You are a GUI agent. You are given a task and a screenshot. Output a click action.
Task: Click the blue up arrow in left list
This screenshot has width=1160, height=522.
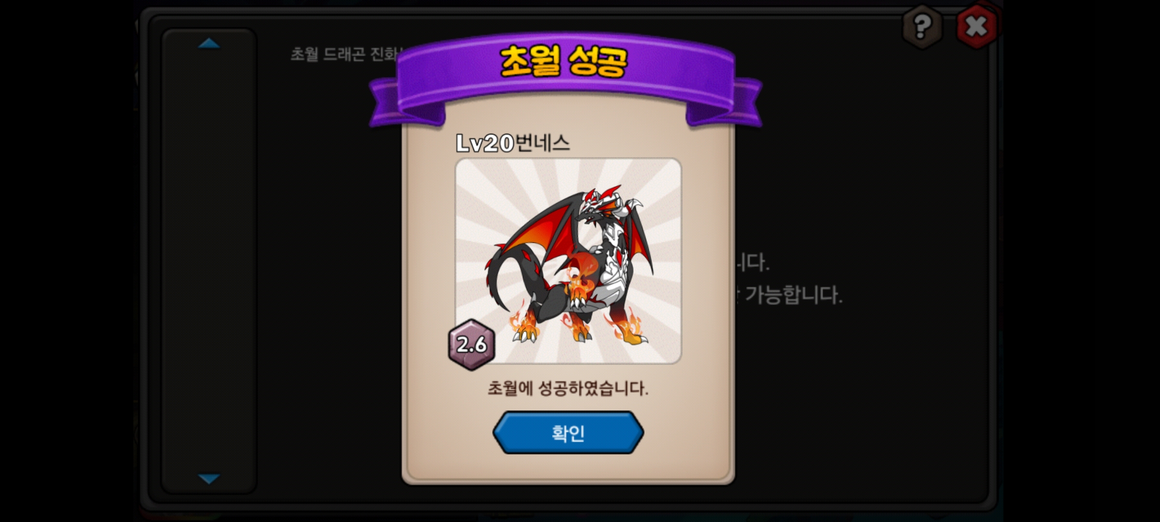(x=209, y=43)
